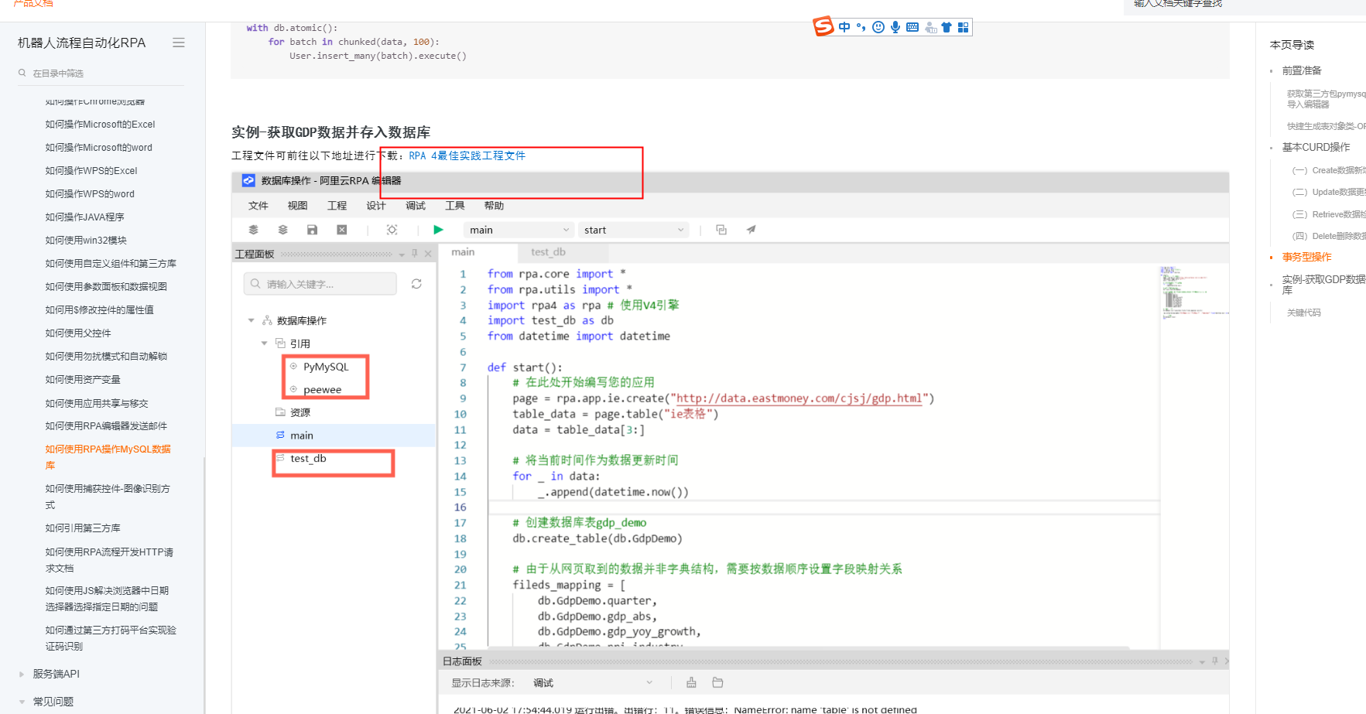Open 如何操作WPS的word article

(90, 193)
